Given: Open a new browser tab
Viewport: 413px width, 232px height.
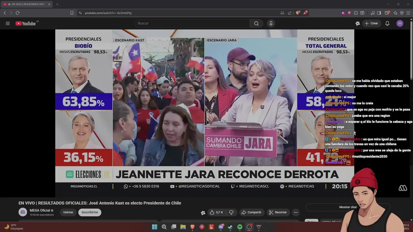Looking at the screenshot, I should 57,4.
